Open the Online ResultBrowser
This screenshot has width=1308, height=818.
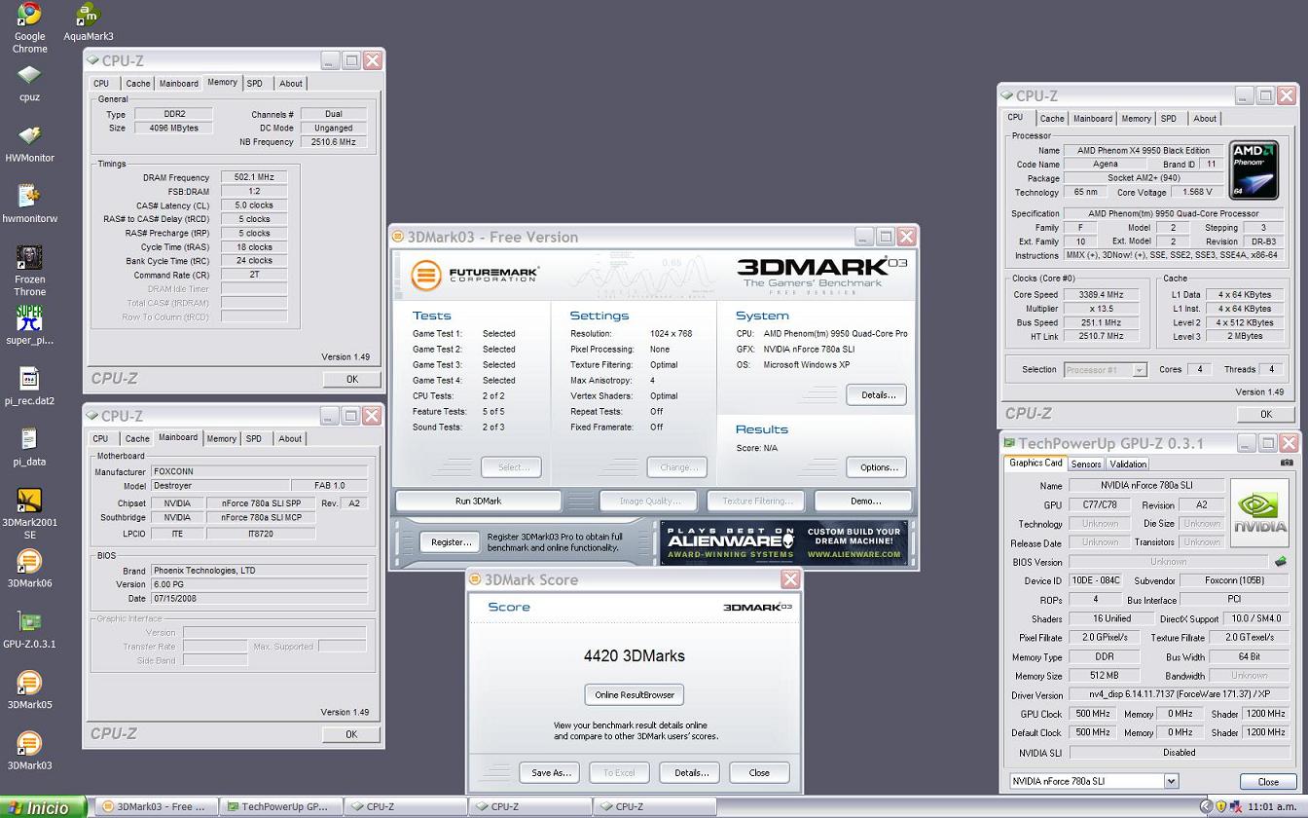(634, 695)
